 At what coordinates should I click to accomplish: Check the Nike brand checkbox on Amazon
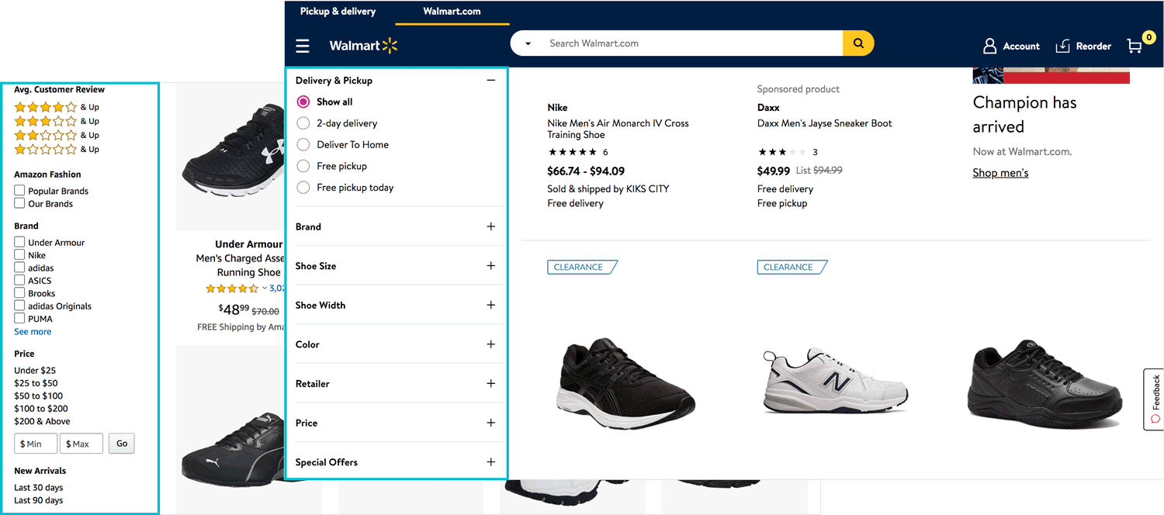click(19, 254)
